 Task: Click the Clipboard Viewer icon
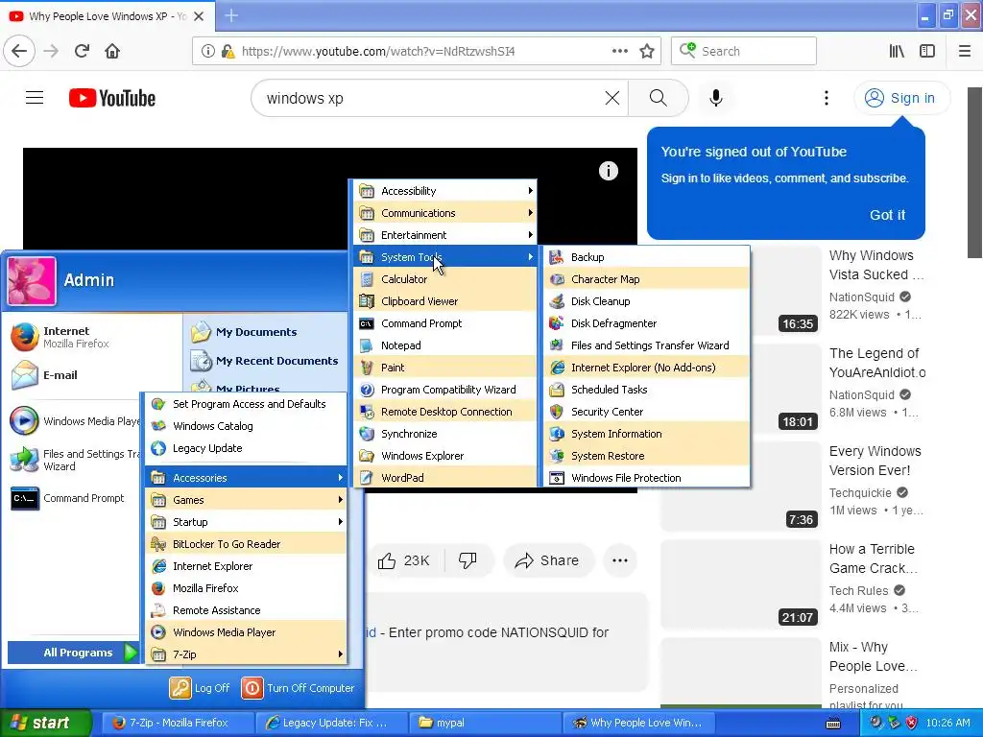367,300
